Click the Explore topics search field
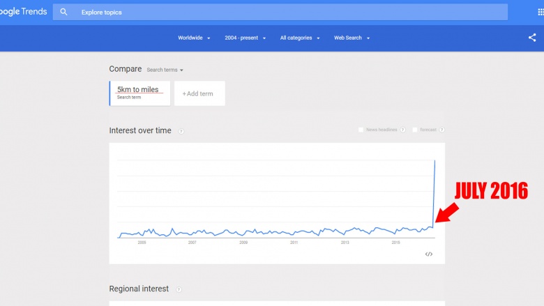 [x=280, y=12]
